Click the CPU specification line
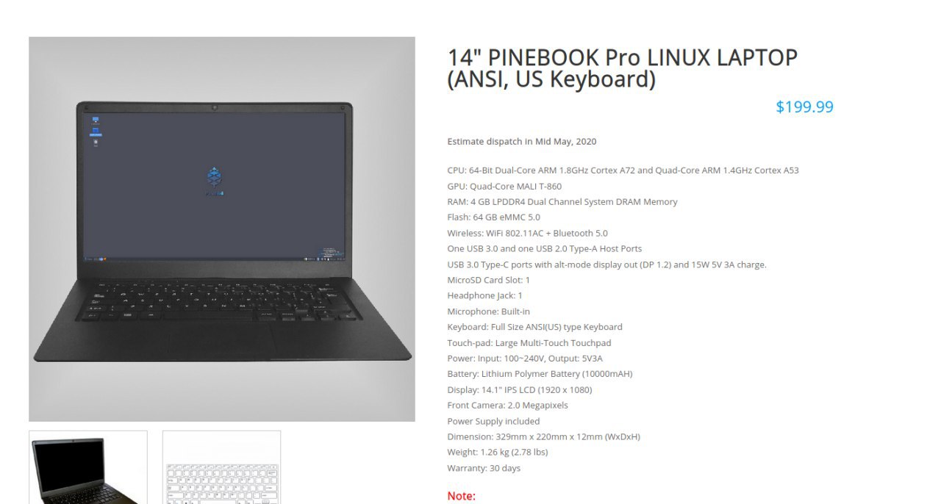This screenshot has height=504, width=941. click(623, 170)
